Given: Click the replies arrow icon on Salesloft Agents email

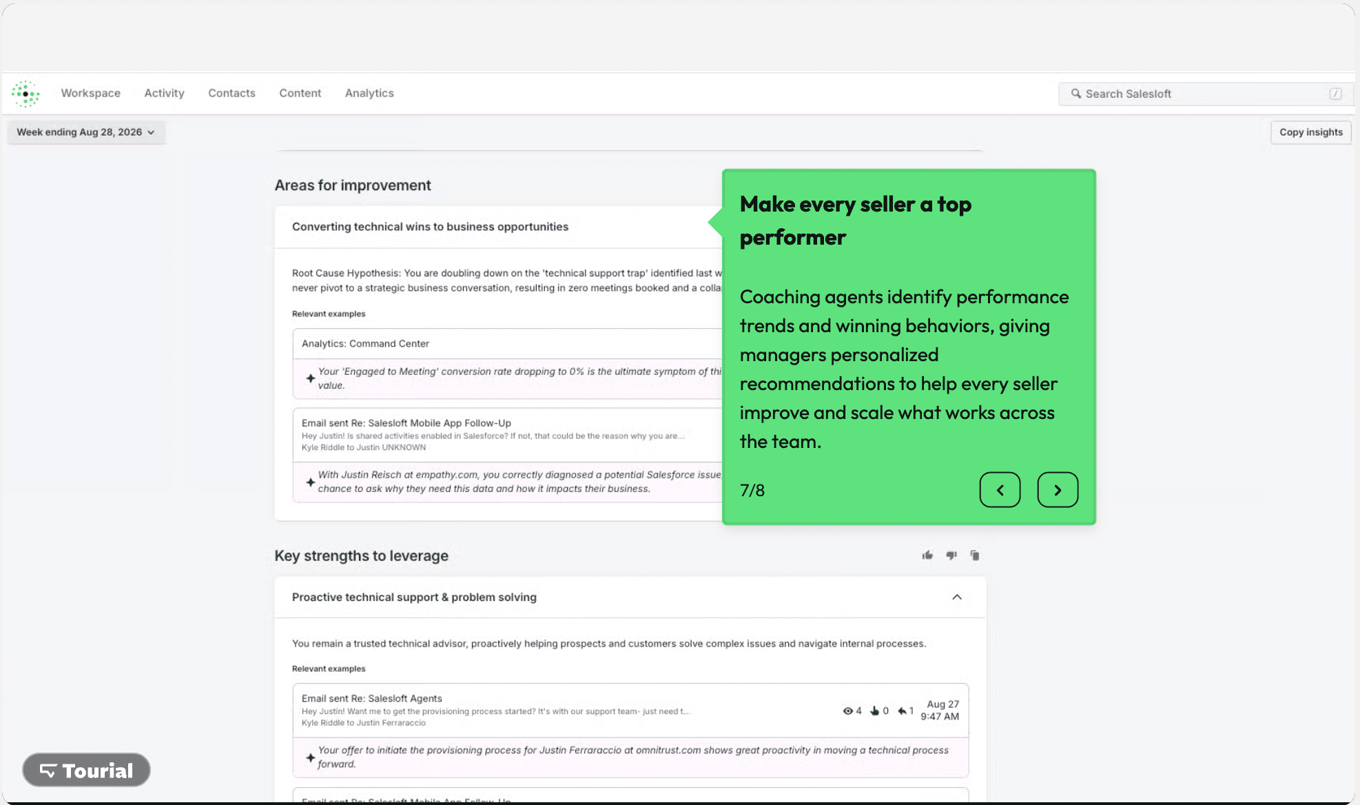Looking at the screenshot, I should (x=902, y=711).
